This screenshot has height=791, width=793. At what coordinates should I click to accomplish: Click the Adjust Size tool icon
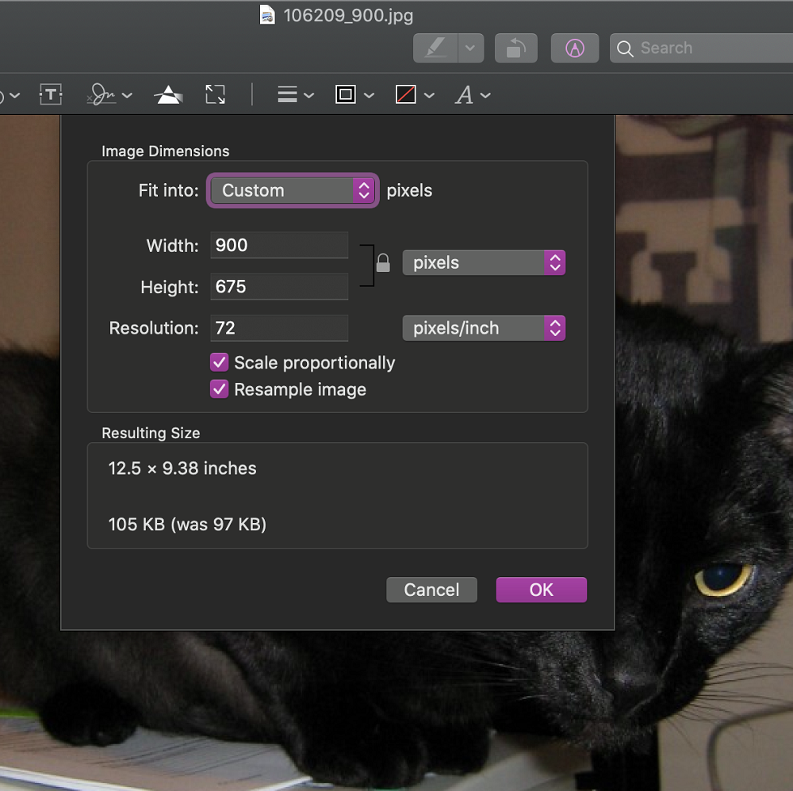[215, 95]
